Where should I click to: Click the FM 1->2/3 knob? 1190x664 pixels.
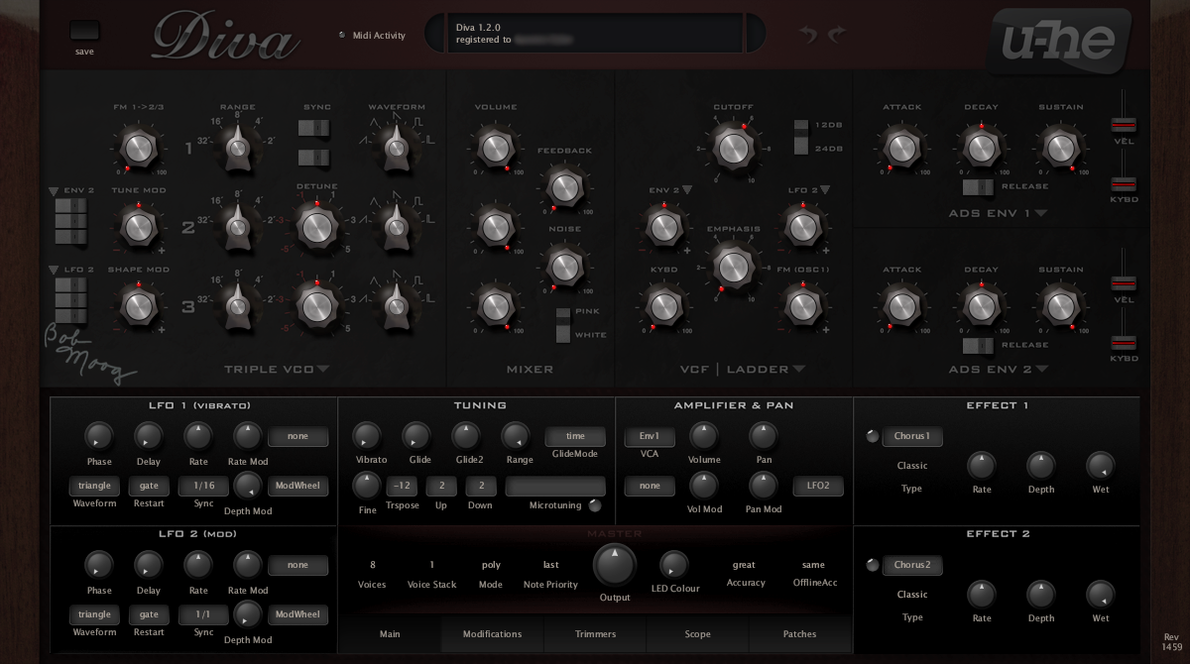click(138, 149)
